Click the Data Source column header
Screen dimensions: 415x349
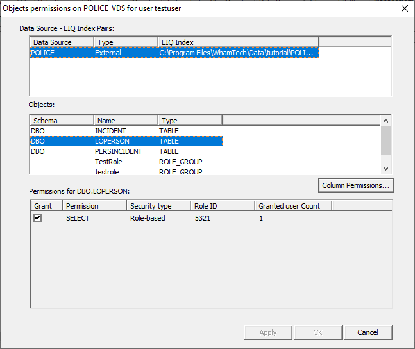62,42
